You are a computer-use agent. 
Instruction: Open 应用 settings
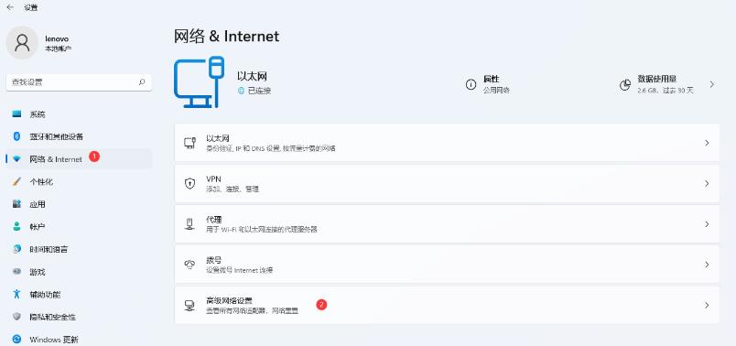tap(79, 204)
